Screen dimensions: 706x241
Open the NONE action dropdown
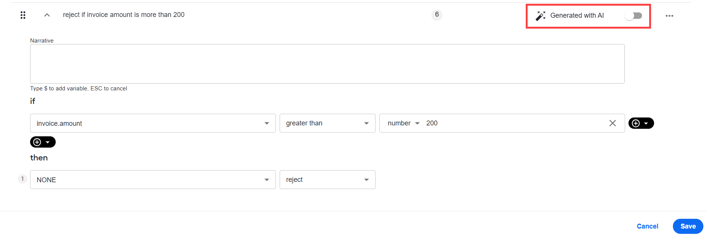[153, 180]
